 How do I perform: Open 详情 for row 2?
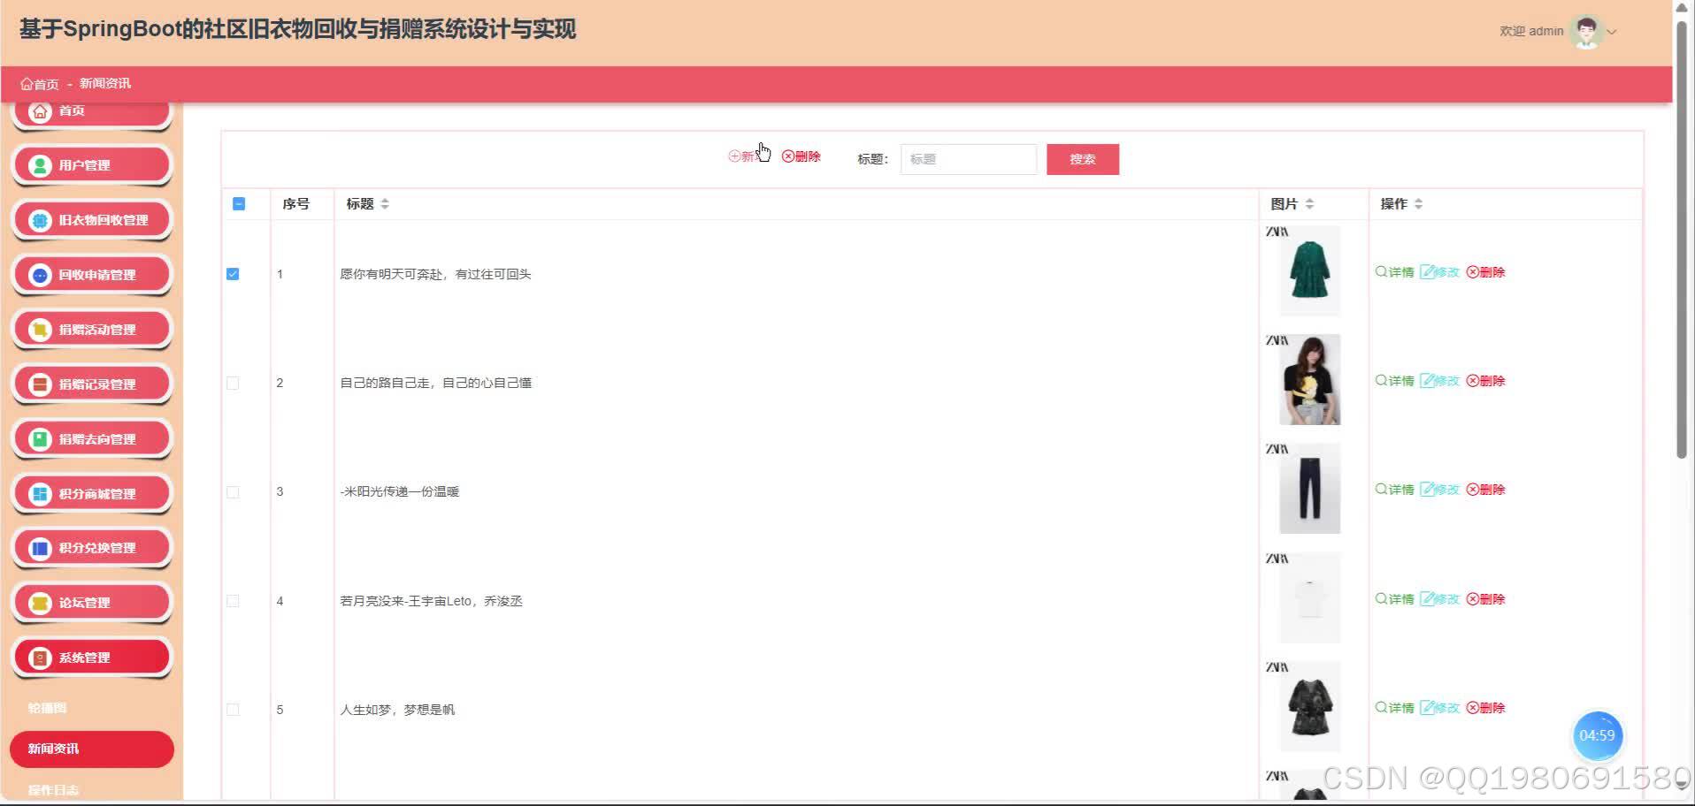tap(1395, 380)
